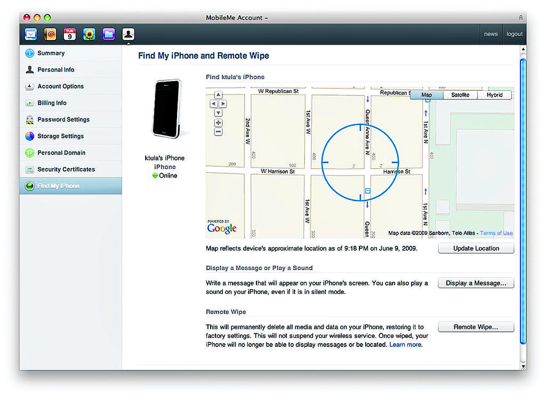Click the blue location circle on map
546x397 pixels.
[360, 162]
